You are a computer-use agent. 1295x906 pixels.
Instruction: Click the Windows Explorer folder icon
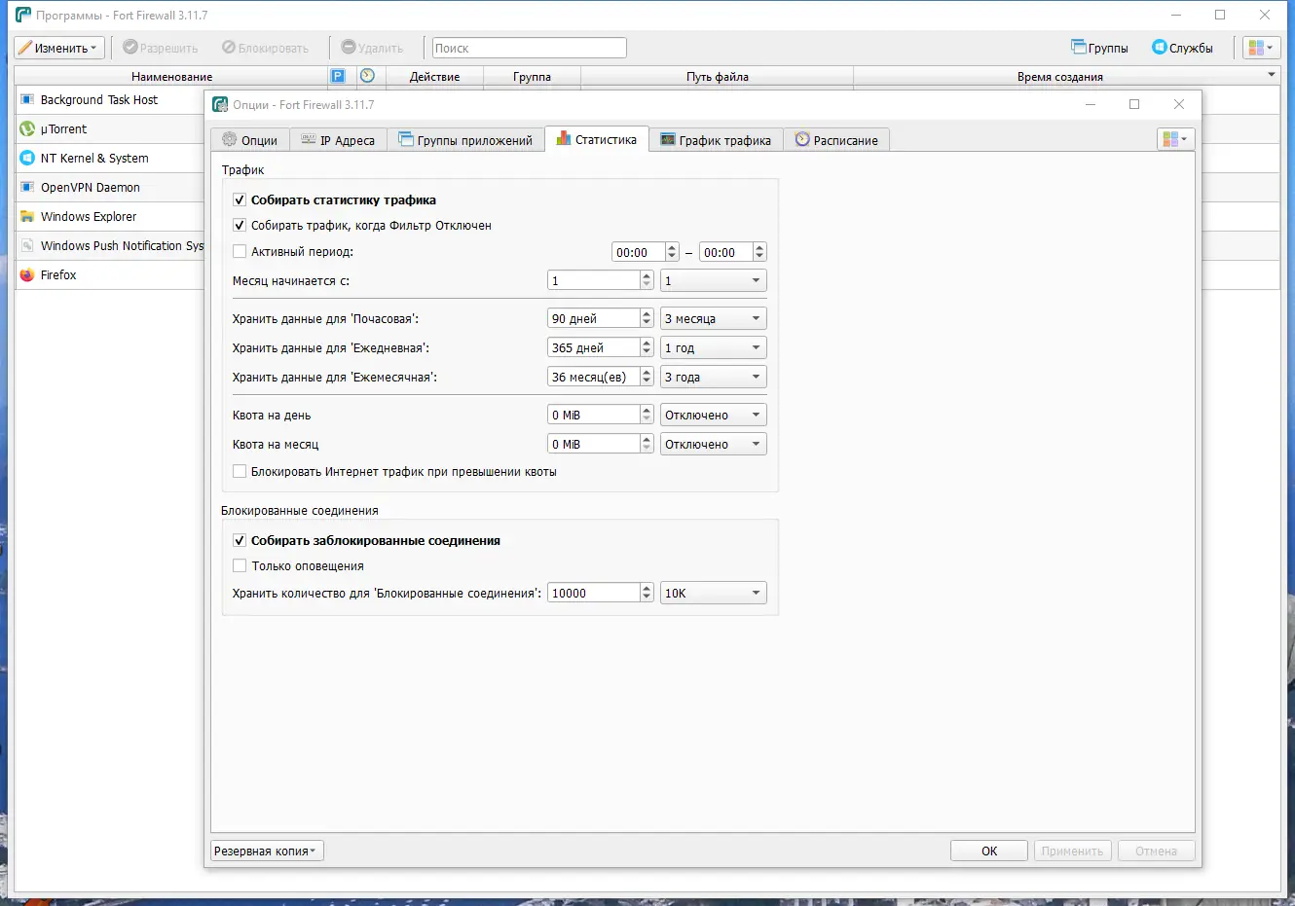coord(27,216)
